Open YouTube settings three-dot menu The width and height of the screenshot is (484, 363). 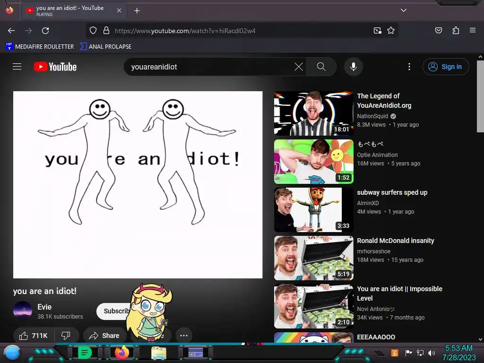click(x=409, y=67)
